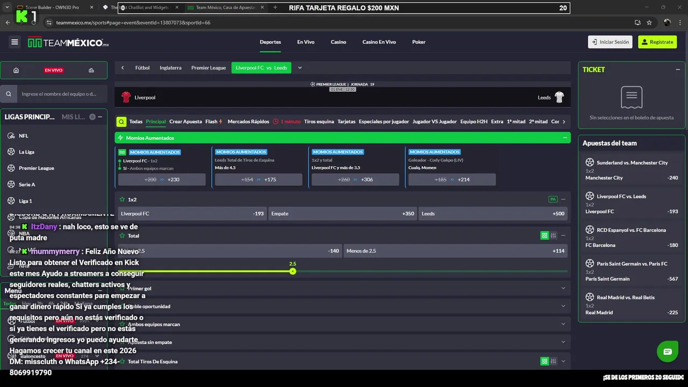This screenshot has height=387, width=688.
Task: Click the Leeds white jersey icon
Action: (559, 97)
